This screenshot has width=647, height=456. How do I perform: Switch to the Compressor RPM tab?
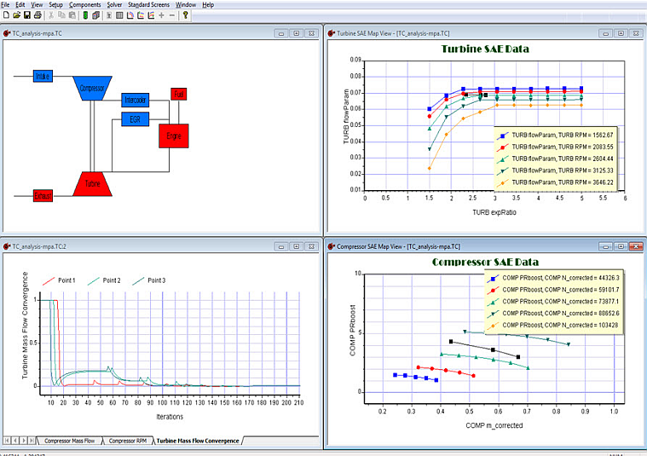[x=128, y=441]
